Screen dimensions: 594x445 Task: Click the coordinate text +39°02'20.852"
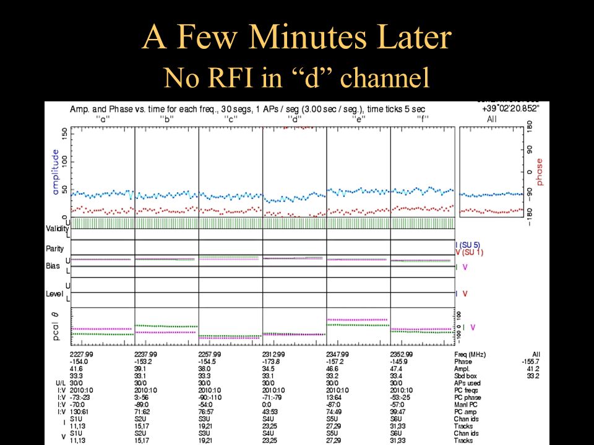(x=510, y=109)
